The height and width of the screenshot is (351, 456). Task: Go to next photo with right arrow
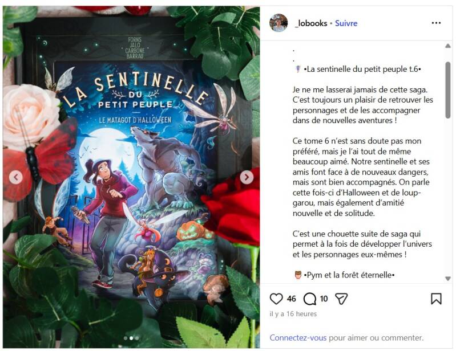click(x=247, y=177)
